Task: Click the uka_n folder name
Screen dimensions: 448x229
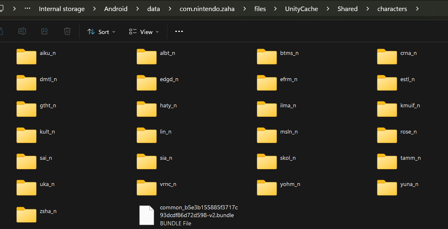Action: 47,184
